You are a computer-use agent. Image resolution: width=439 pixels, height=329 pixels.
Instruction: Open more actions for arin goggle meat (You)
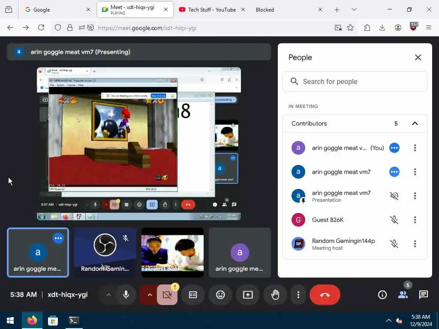[x=415, y=148]
